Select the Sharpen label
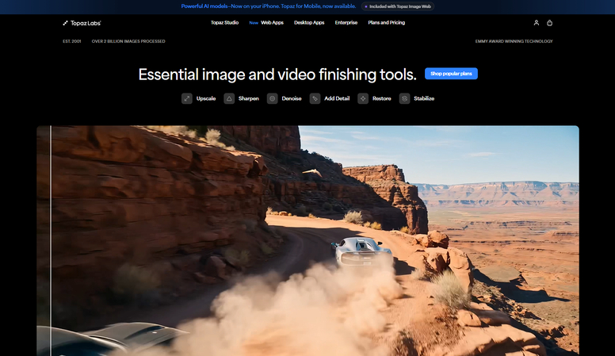 [249, 98]
